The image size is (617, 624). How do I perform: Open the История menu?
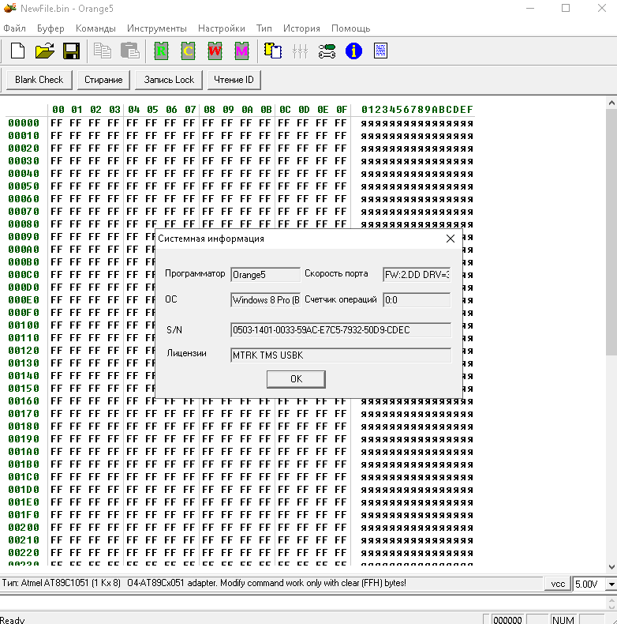click(x=301, y=28)
